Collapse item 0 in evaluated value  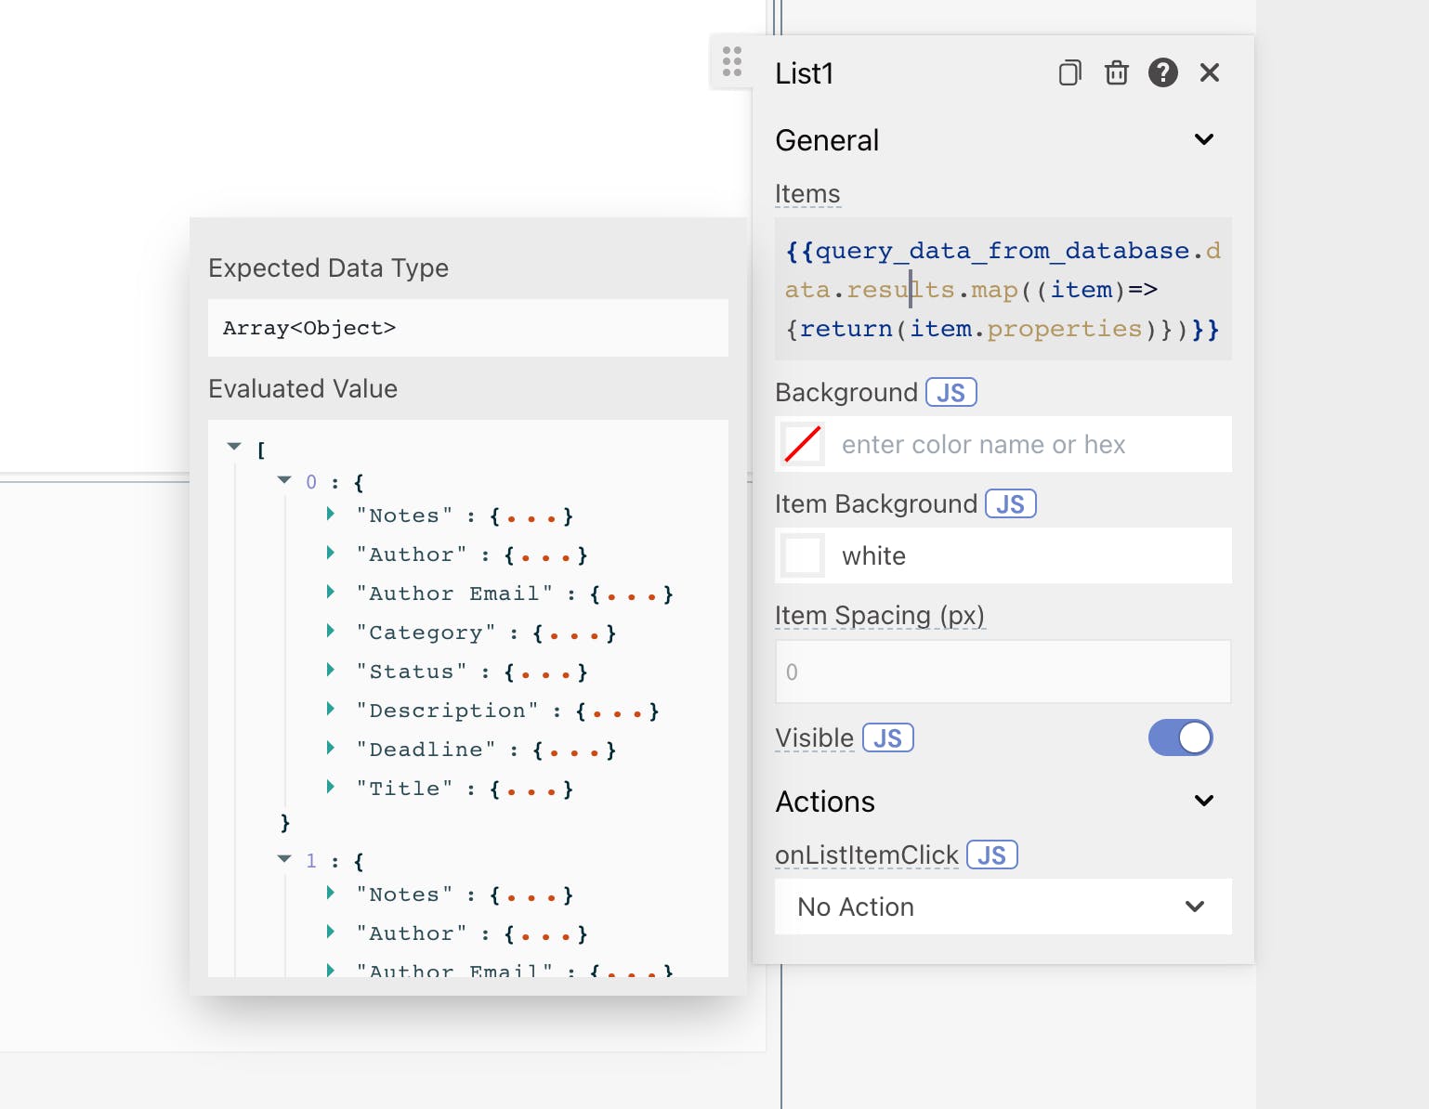click(284, 481)
